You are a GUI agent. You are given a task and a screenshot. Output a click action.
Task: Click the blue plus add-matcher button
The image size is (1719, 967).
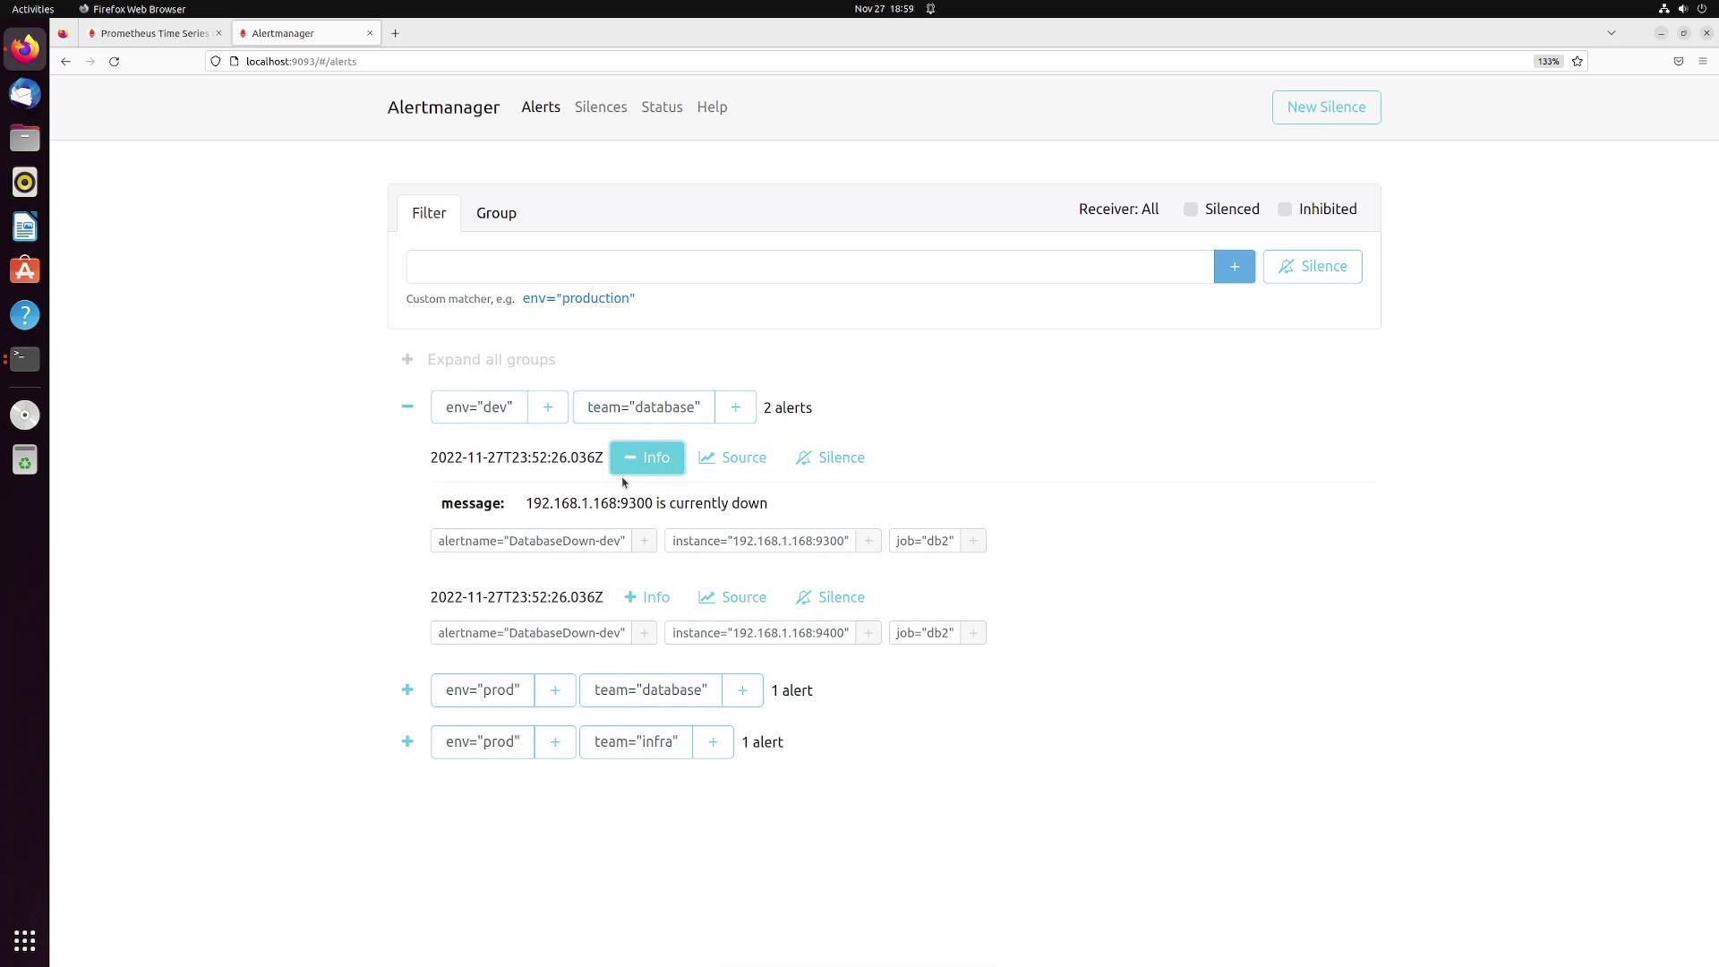(x=1234, y=267)
